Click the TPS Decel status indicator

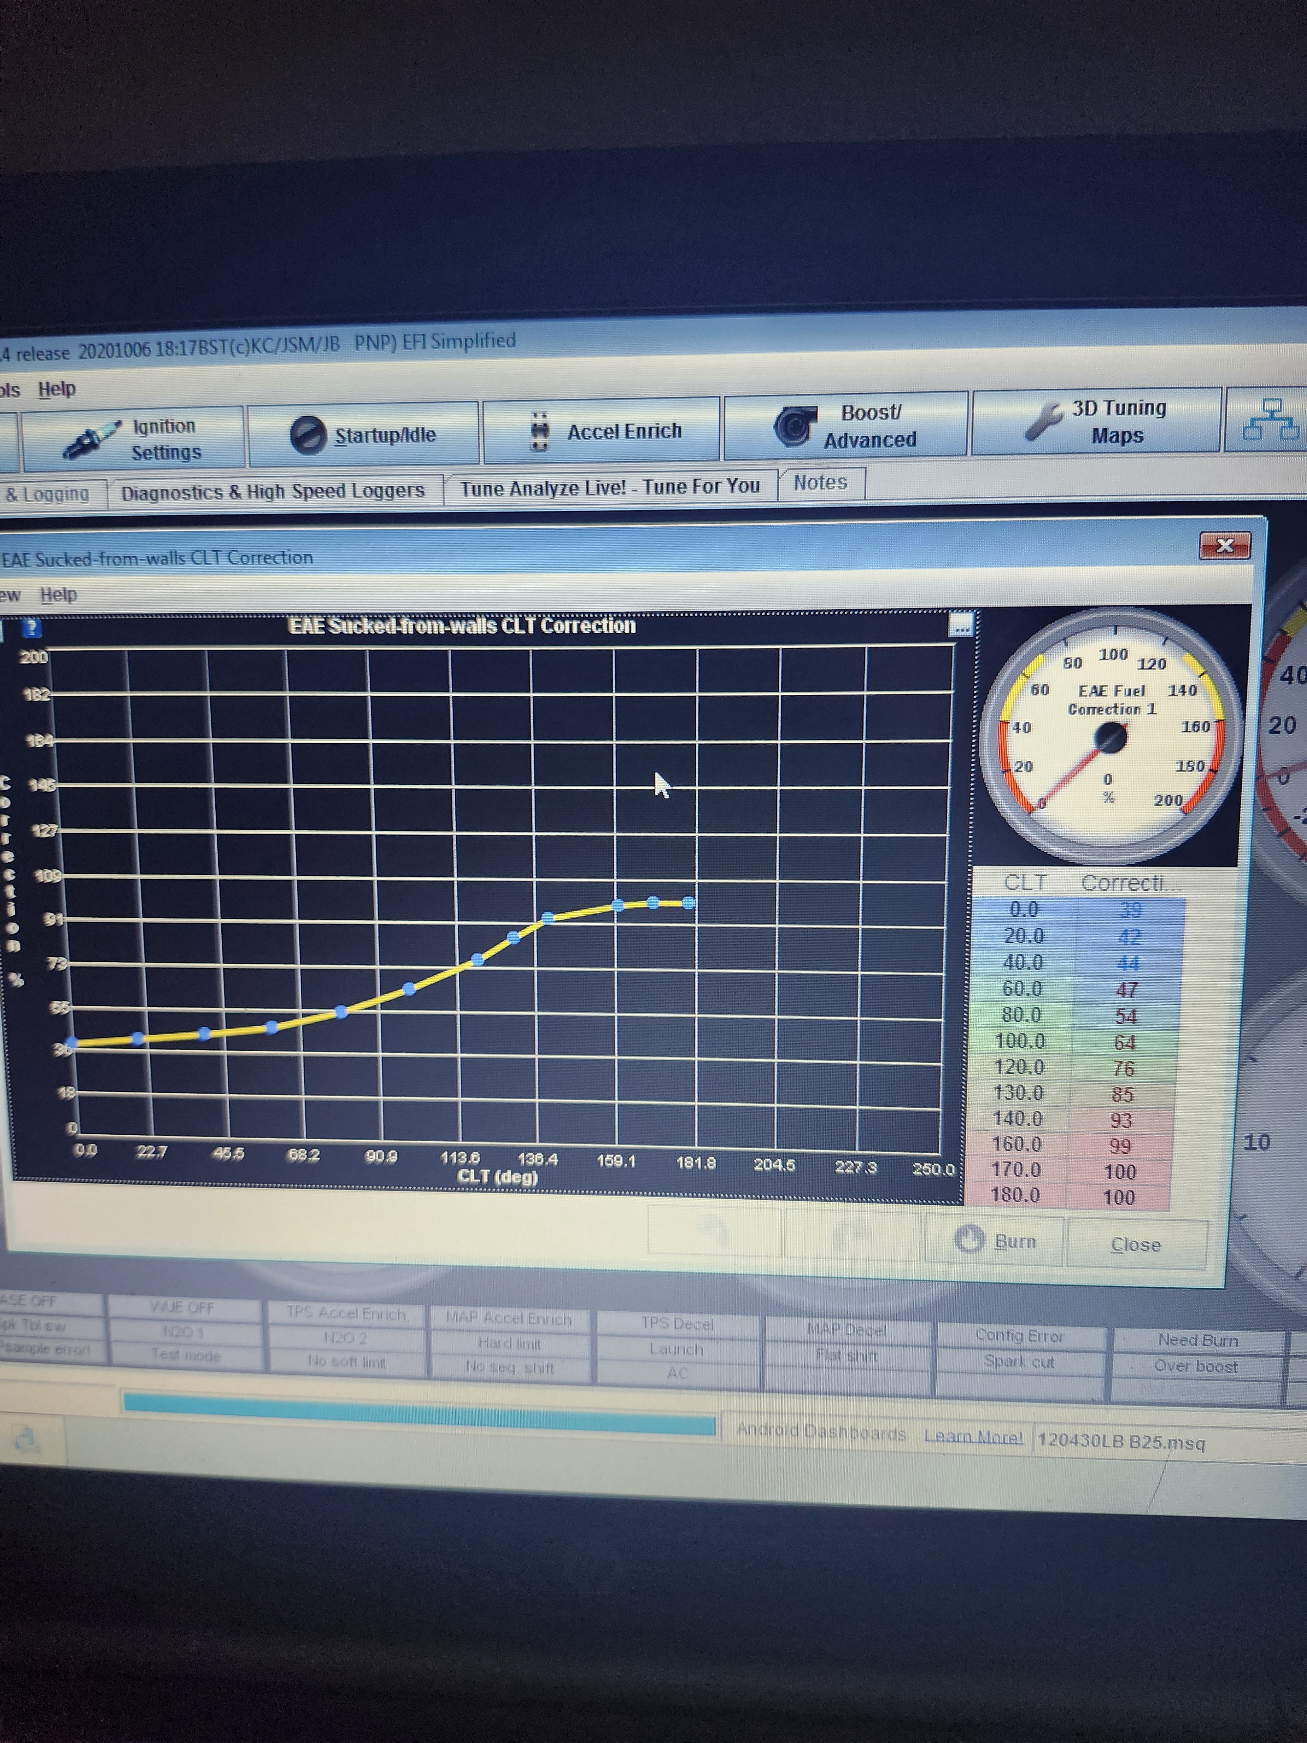677,1325
